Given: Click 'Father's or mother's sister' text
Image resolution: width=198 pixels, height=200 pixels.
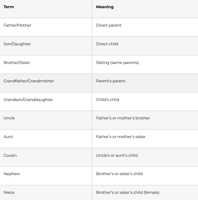Looking at the screenshot, I should point(121,137).
